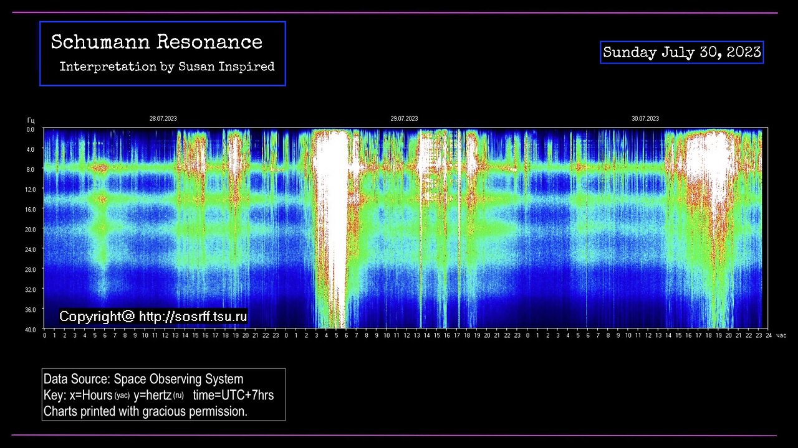Viewport: 798px width, 448px height.
Task: Select the "28.07.2023" date label above the chart
Action: tap(163, 118)
